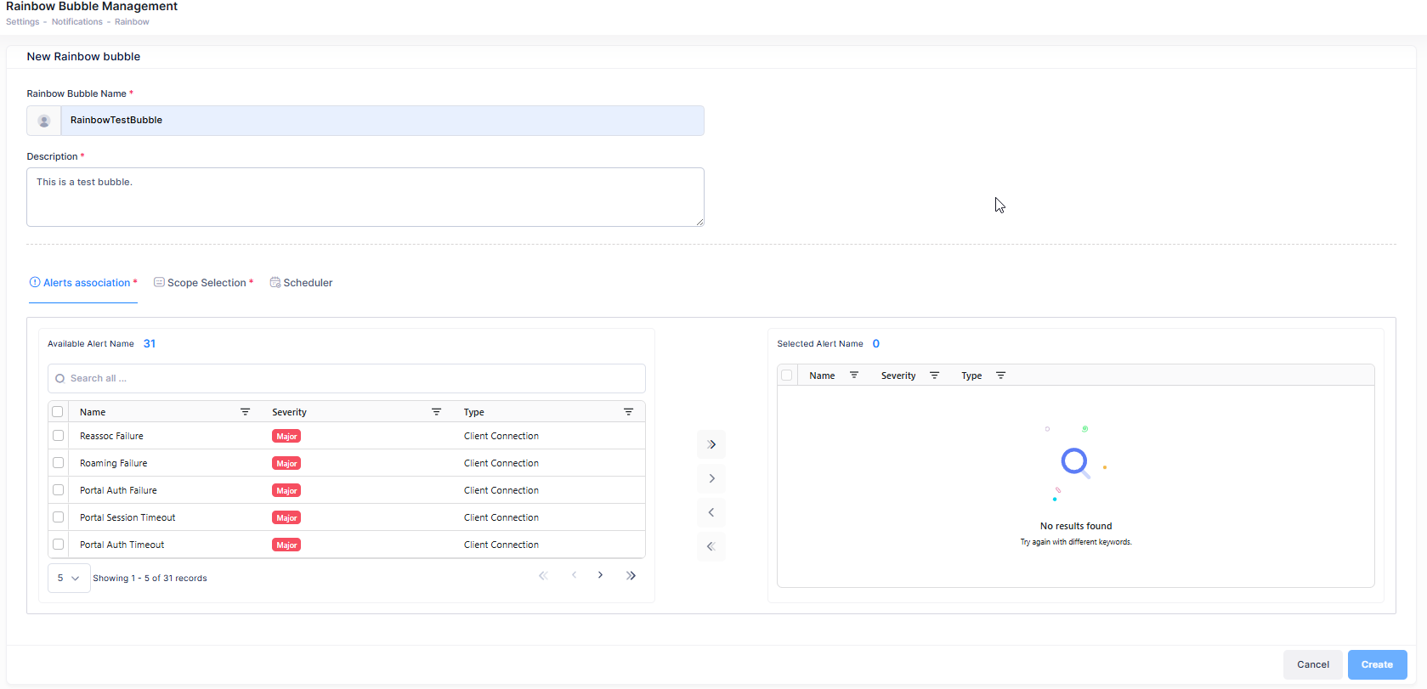Open the Name column filter in available alerts
The width and height of the screenshot is (1427, 689).
click(x=245, y=412)
